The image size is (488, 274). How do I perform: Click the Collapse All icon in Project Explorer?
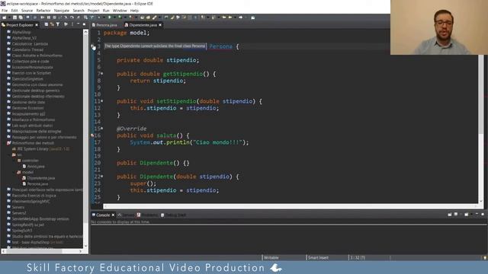[46, 24]
